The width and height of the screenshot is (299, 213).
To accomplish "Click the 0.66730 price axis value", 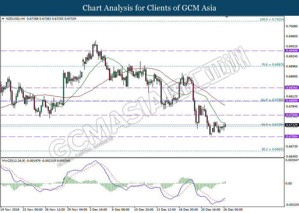I will click(x=292, y=146).
